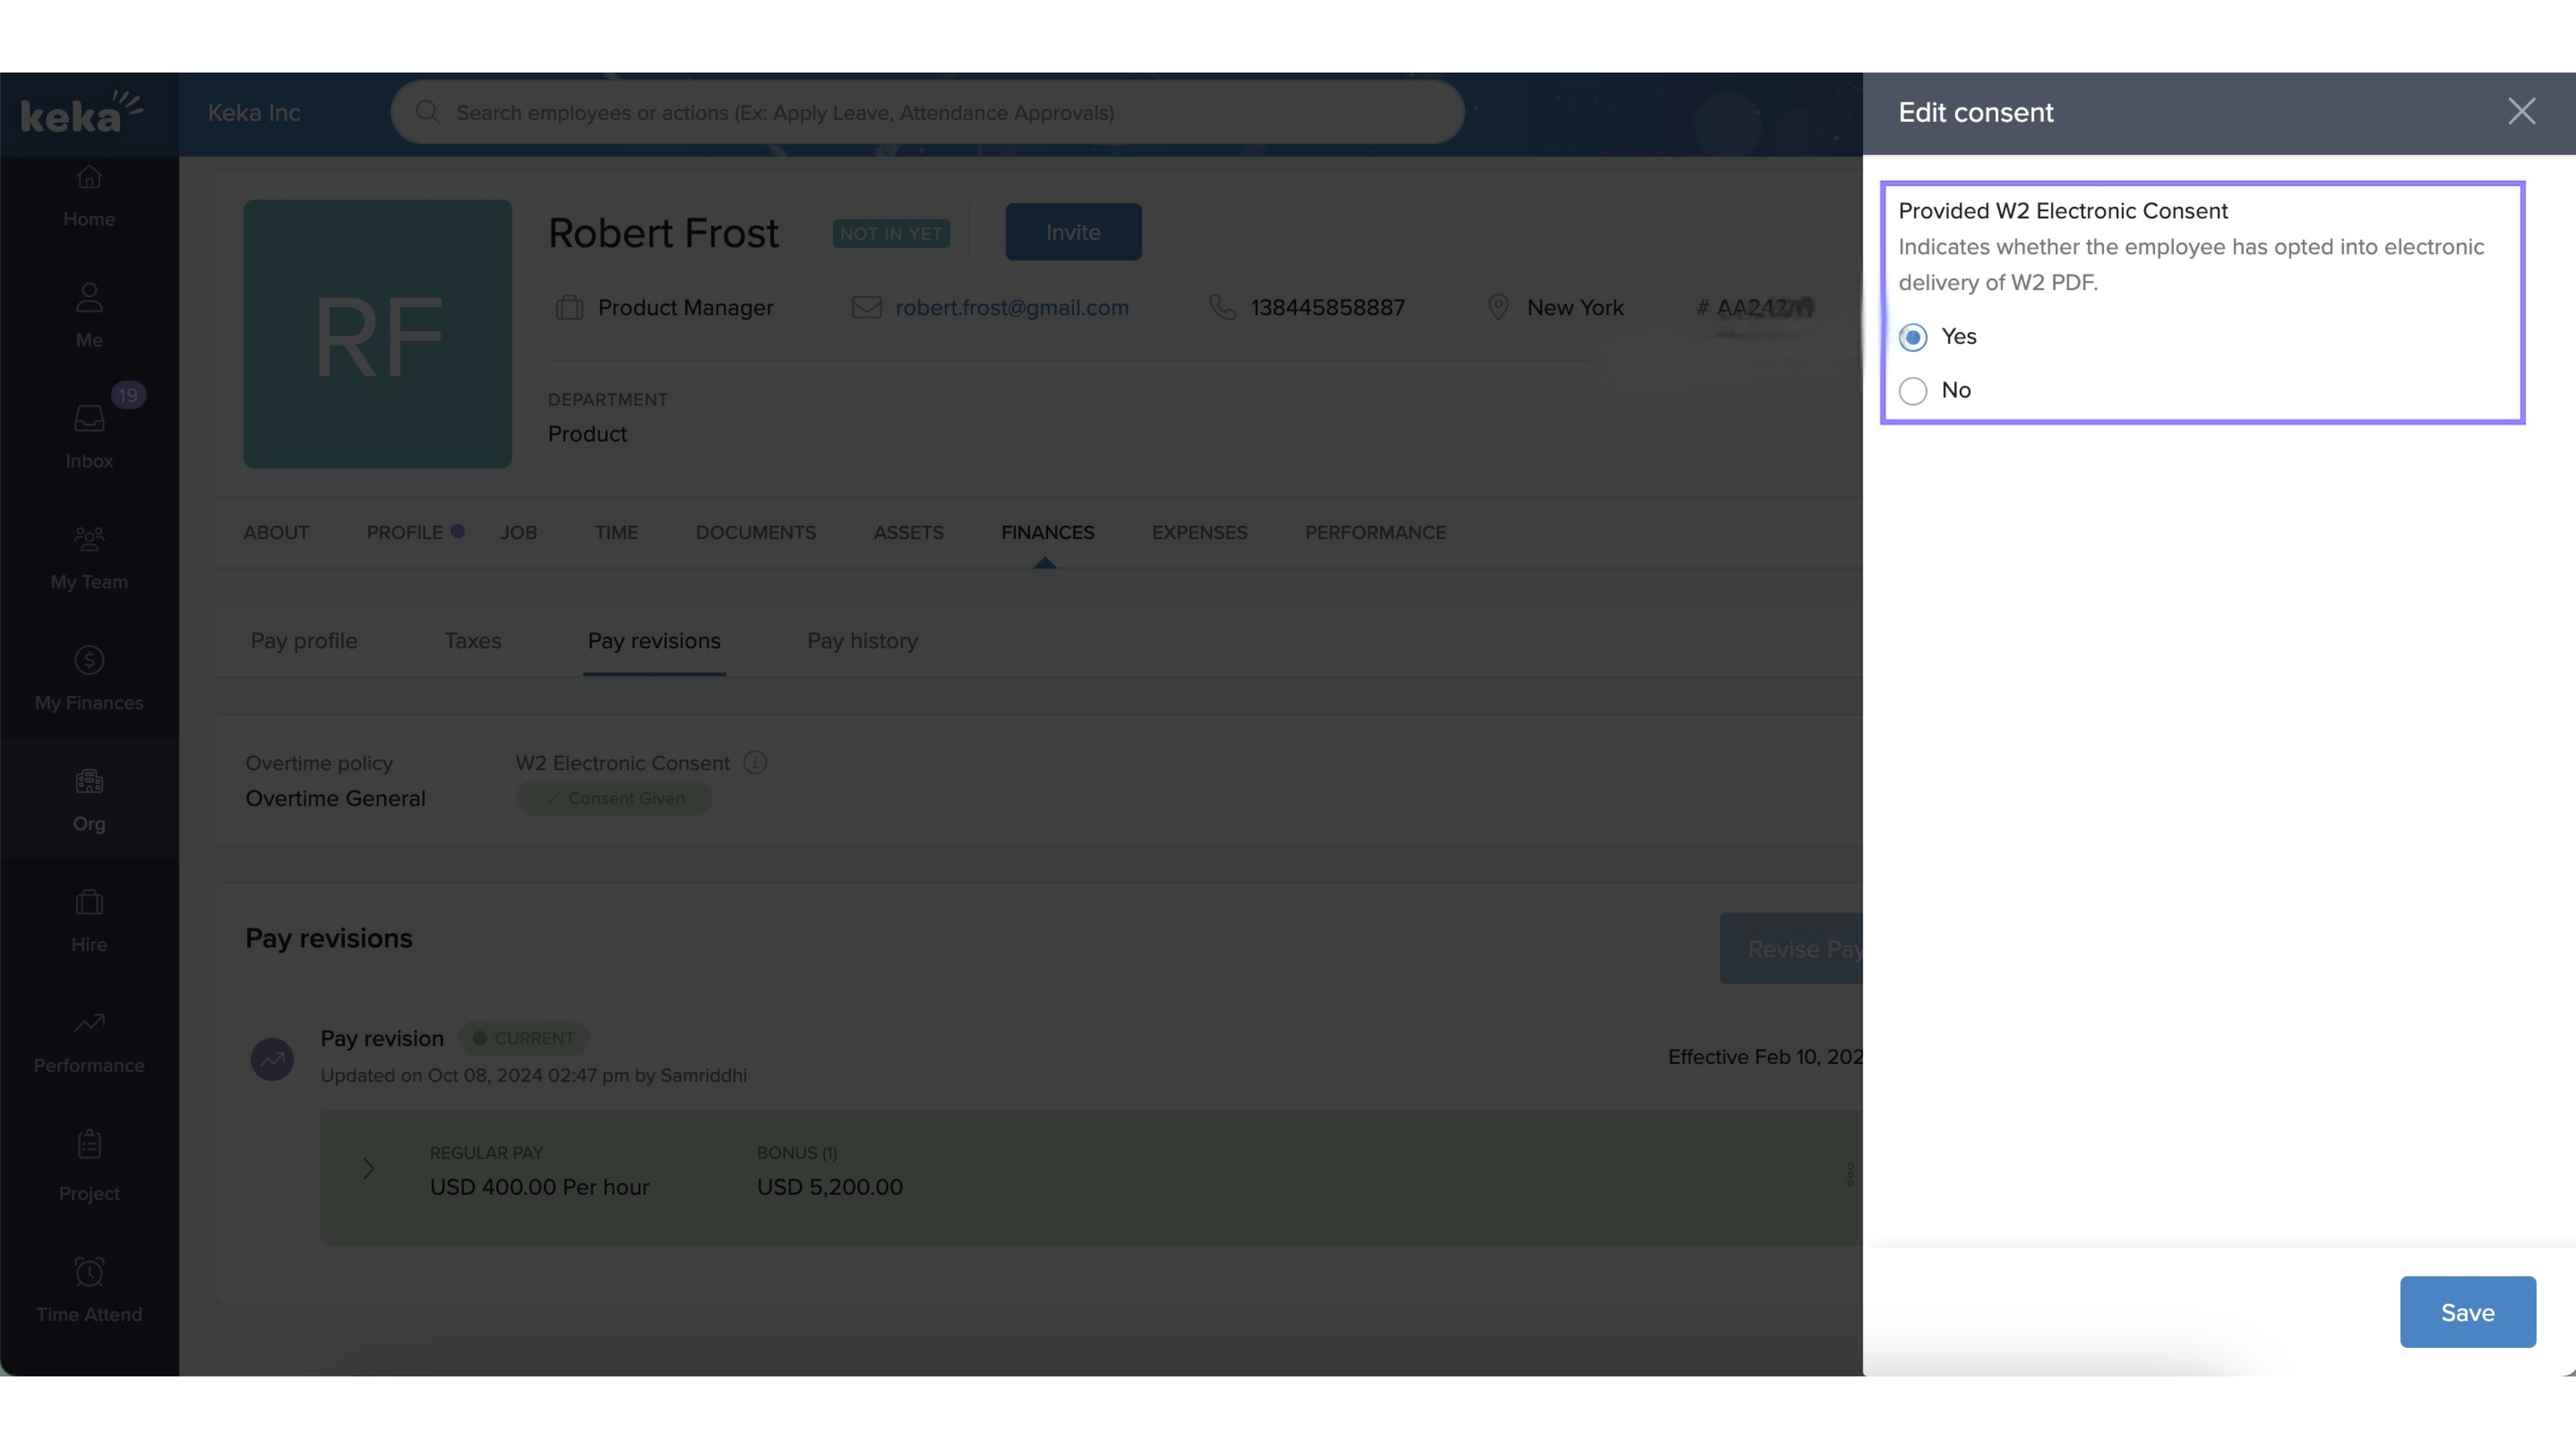Image resolution: width=2576 pixels, height=1449 pixels.
Task: Open the DOCUMENTS profile tab
Action: point(755,533)
